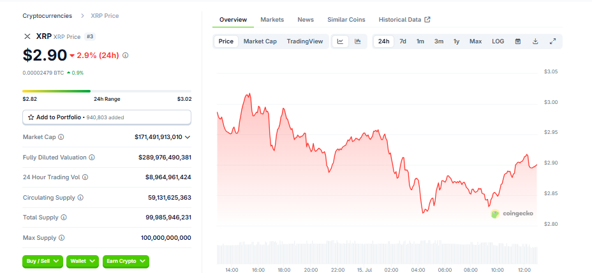
Task: Click the $3.02 range high label
Action: (x=184, y=100)
